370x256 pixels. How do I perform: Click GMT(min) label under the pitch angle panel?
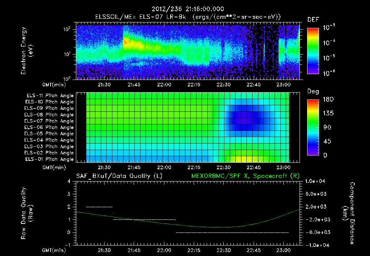pyautogui.click(x=54, y=168)
